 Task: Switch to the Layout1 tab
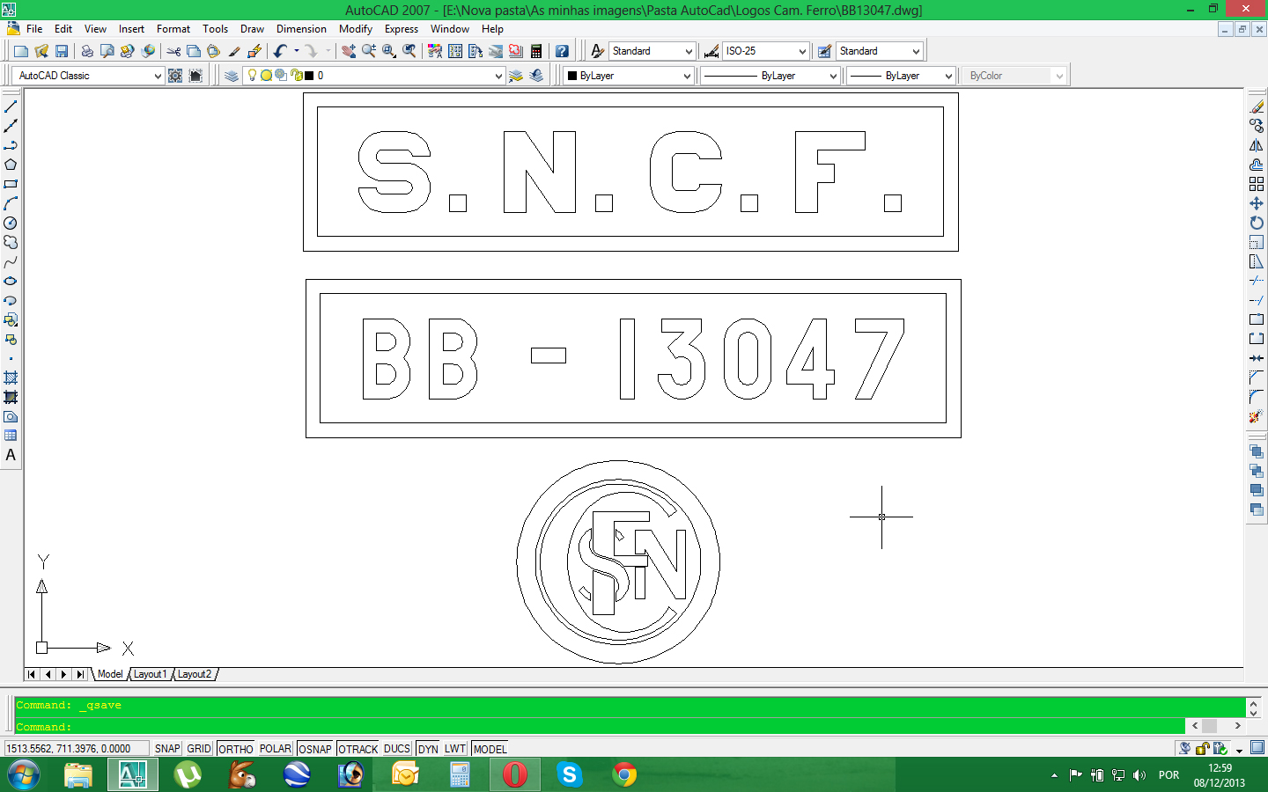coord(150,674)
